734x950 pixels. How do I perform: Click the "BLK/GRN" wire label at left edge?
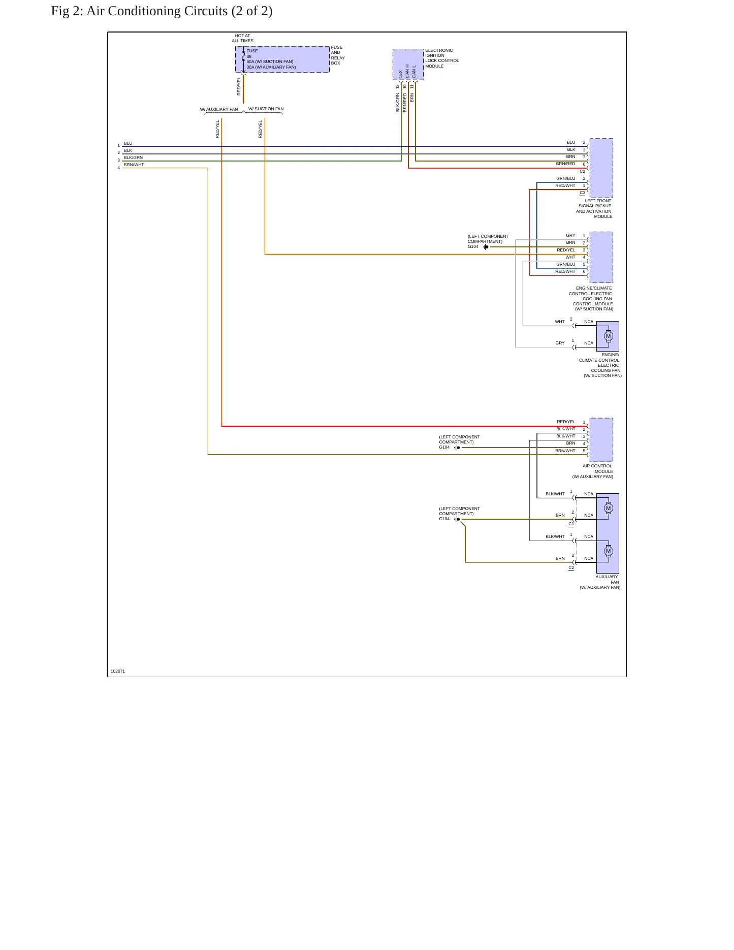click(x=133, y=157)
